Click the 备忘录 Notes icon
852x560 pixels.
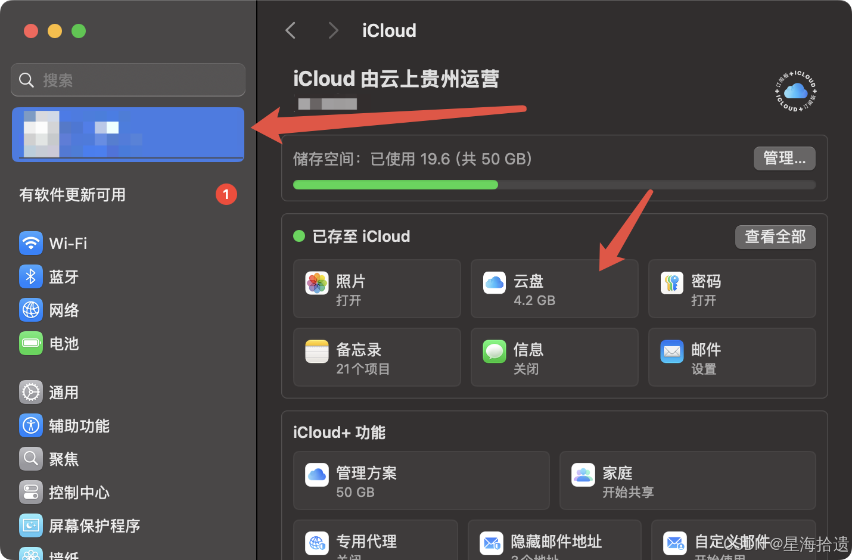tap(317, 351)
